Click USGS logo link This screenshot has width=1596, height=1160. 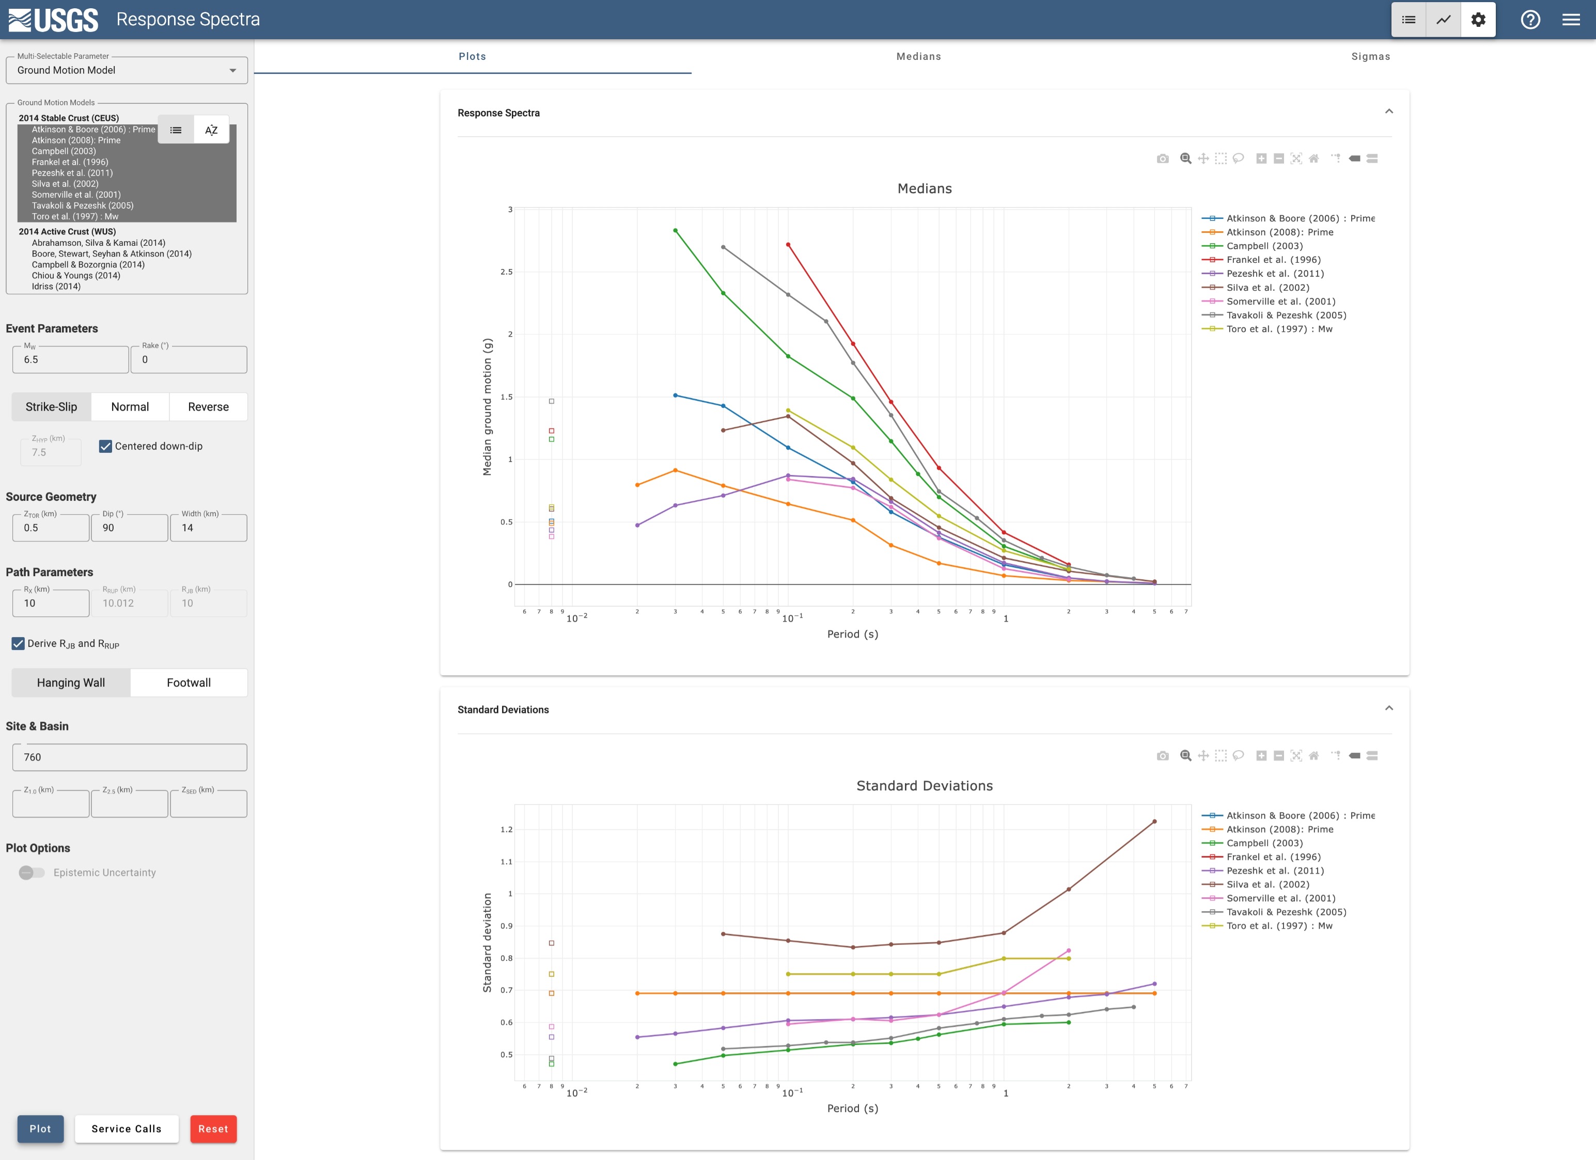tap(54, 20)
